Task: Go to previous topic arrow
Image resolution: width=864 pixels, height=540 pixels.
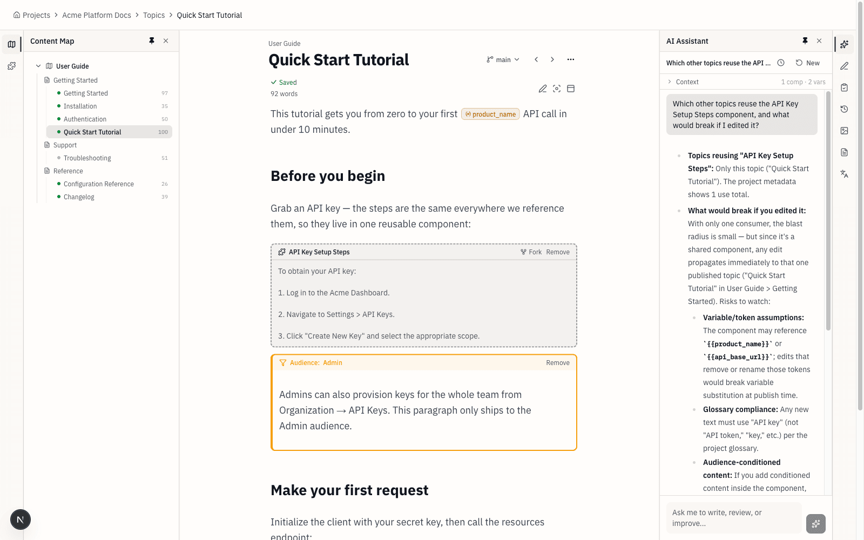Action: coord(536,59)
